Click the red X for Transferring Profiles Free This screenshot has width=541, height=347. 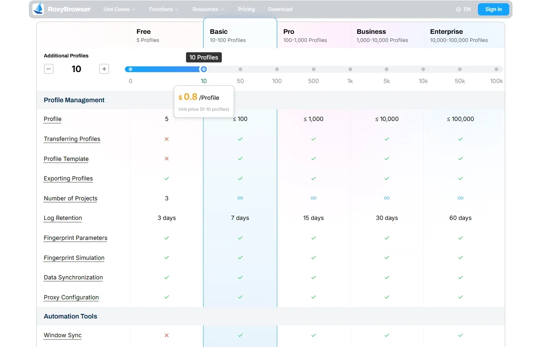(x=166, y=139)
